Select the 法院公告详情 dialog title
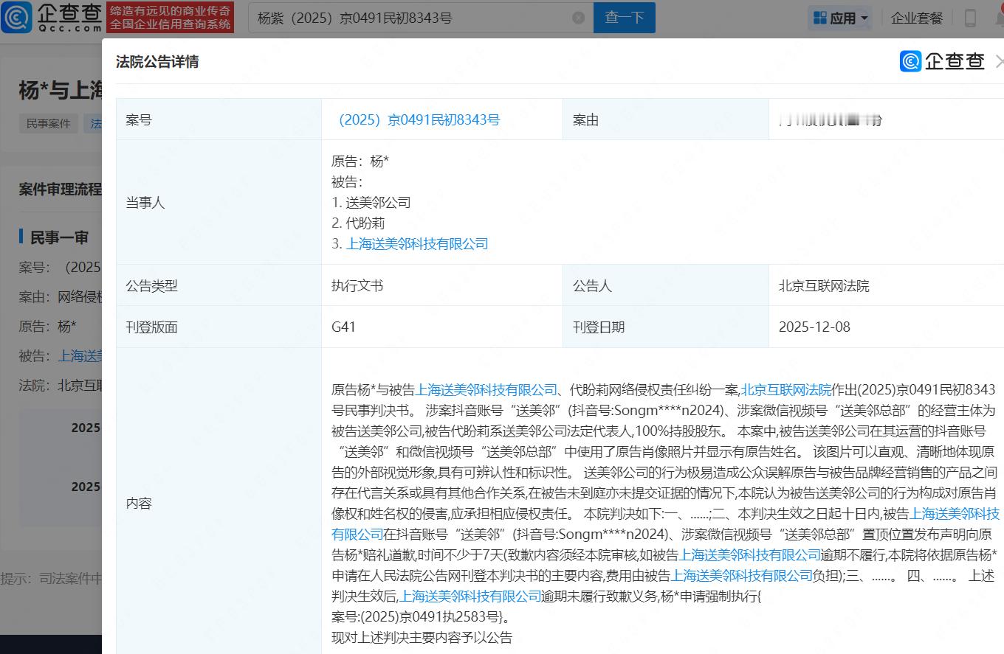Viewport: 1004px width, 654px height. click(x=157, y=62)
